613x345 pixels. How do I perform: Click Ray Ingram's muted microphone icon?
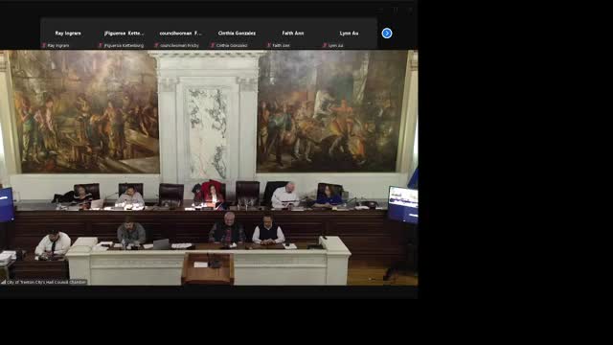(x=44, y=45)
